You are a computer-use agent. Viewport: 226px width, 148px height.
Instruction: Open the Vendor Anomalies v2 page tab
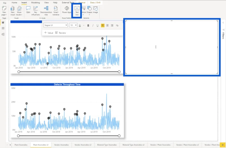tap(83, 145)
